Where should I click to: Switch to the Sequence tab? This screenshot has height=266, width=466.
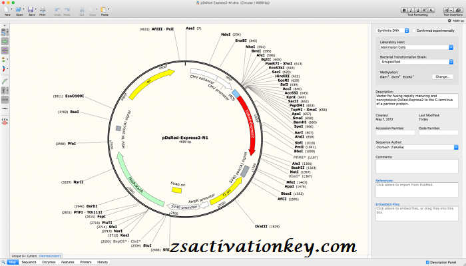29,262
